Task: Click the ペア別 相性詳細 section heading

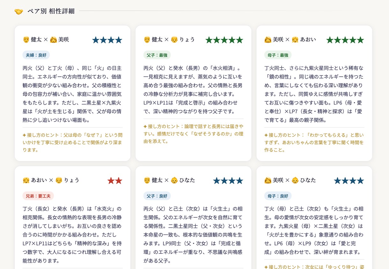Action: tap(51, 11)
